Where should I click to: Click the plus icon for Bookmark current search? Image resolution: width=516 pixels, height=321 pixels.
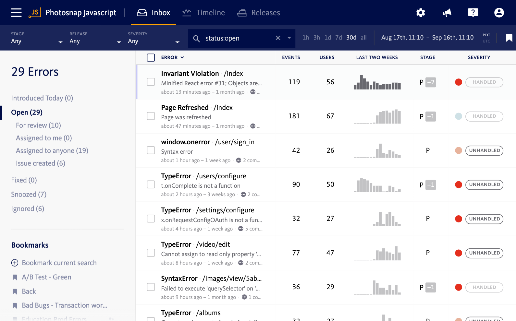pyautogui.click(x=15, y=263)
